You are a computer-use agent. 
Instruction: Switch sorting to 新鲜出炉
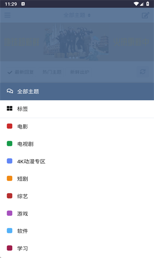click(80, 72)
